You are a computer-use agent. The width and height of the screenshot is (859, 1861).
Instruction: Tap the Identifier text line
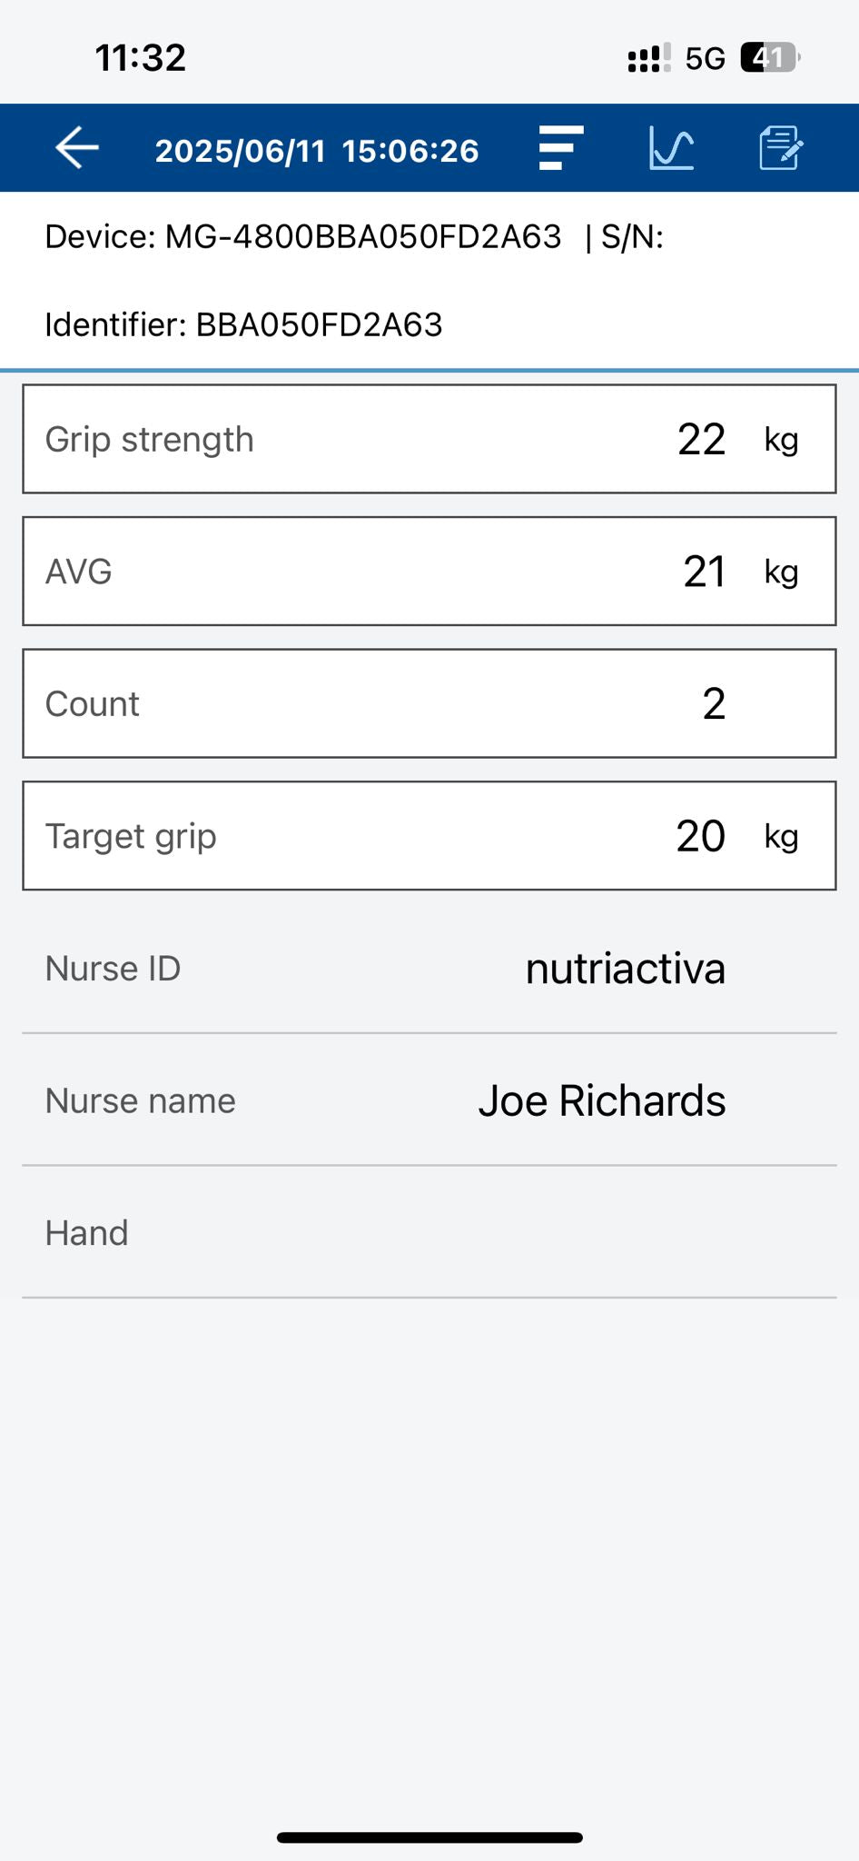[243, 324]
